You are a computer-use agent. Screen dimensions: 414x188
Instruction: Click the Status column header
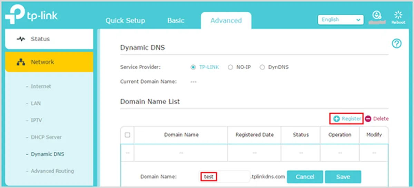[301, 135]
